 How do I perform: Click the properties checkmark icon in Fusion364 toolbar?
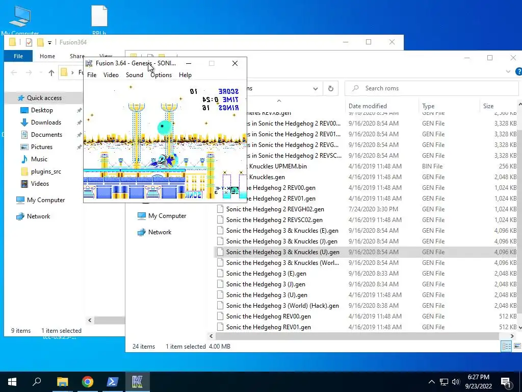coord(29,42)
